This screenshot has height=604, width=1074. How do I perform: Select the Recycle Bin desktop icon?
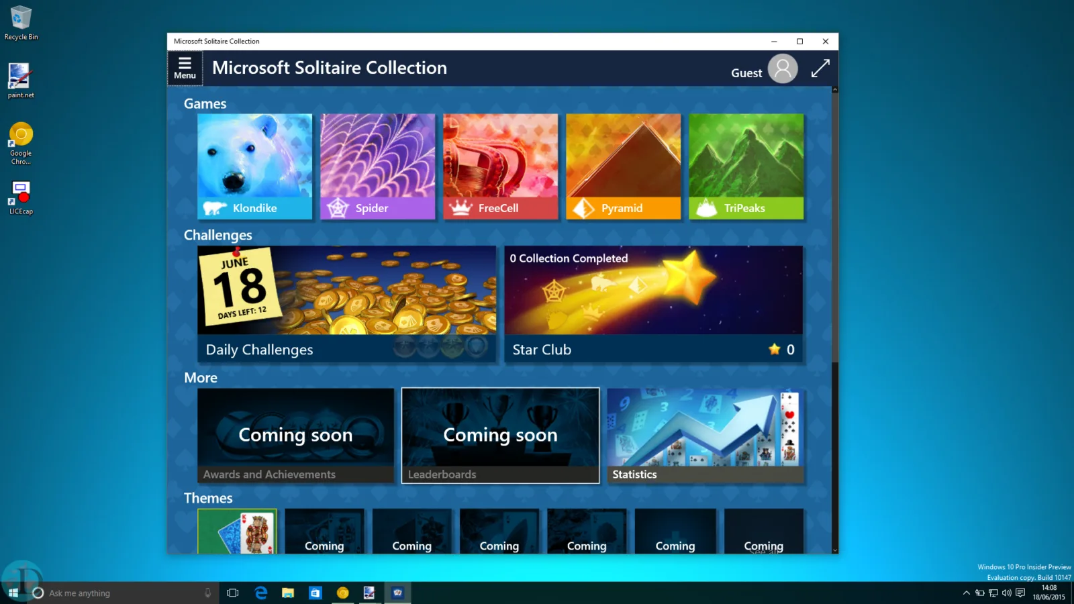(21, 23)
